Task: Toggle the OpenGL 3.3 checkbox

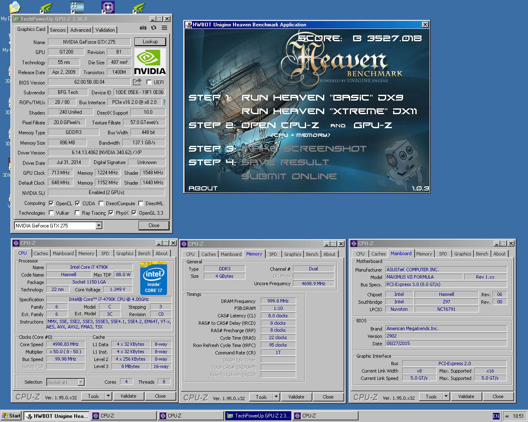Action: 134,213
